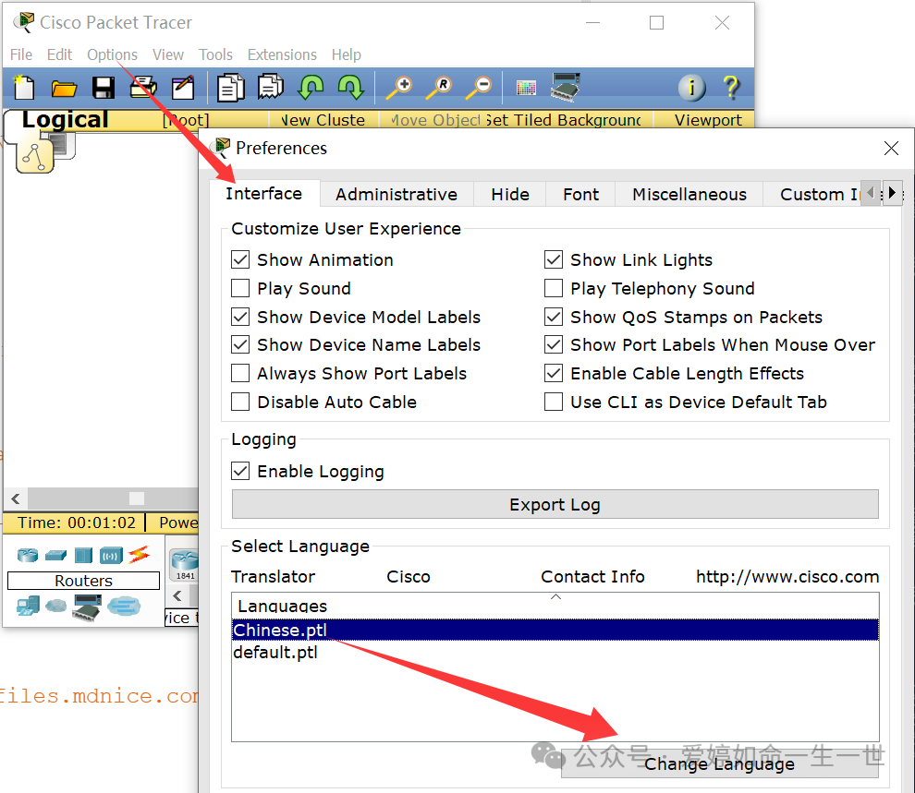Click the New file toolbar icon
The width and height of the screenshot is (915, 793).
click(23, 88)
